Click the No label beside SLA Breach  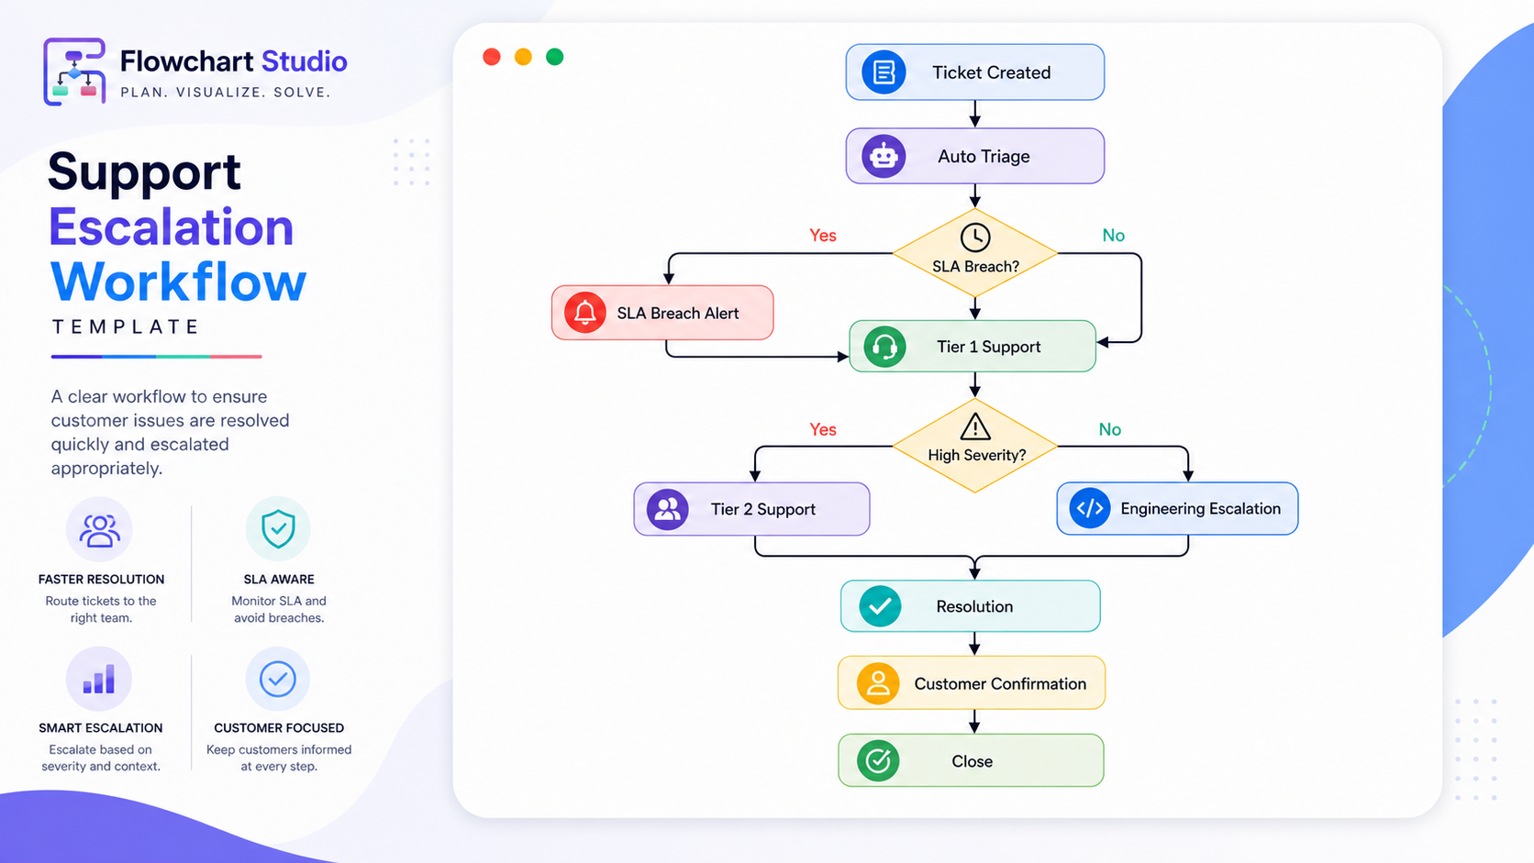point(1113,236)
